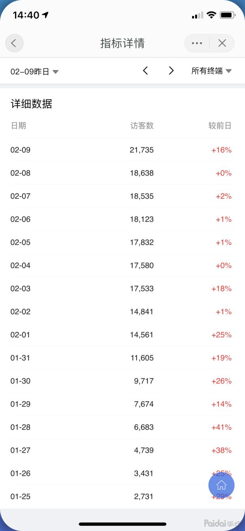Image resolution: width=245 pixels, height=531 pixels.
Task: Click the 访客数 column header
Action: pyautogui.click(x=142, y=126)
